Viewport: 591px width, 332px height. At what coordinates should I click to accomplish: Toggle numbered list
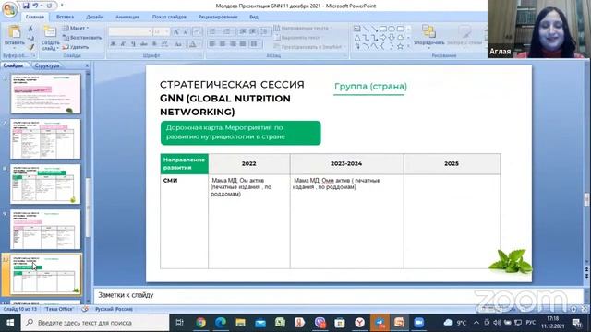227,31
